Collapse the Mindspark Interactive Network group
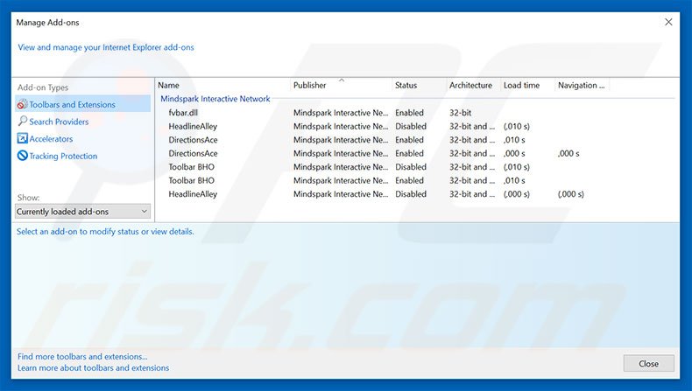Viewport: 692px width, 391px height. [x=215, y=99]
